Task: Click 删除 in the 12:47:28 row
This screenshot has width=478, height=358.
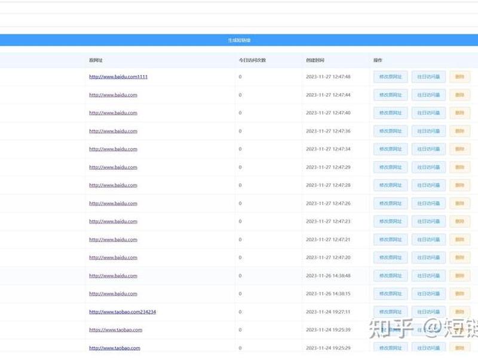Action: (x=459, y=186)
